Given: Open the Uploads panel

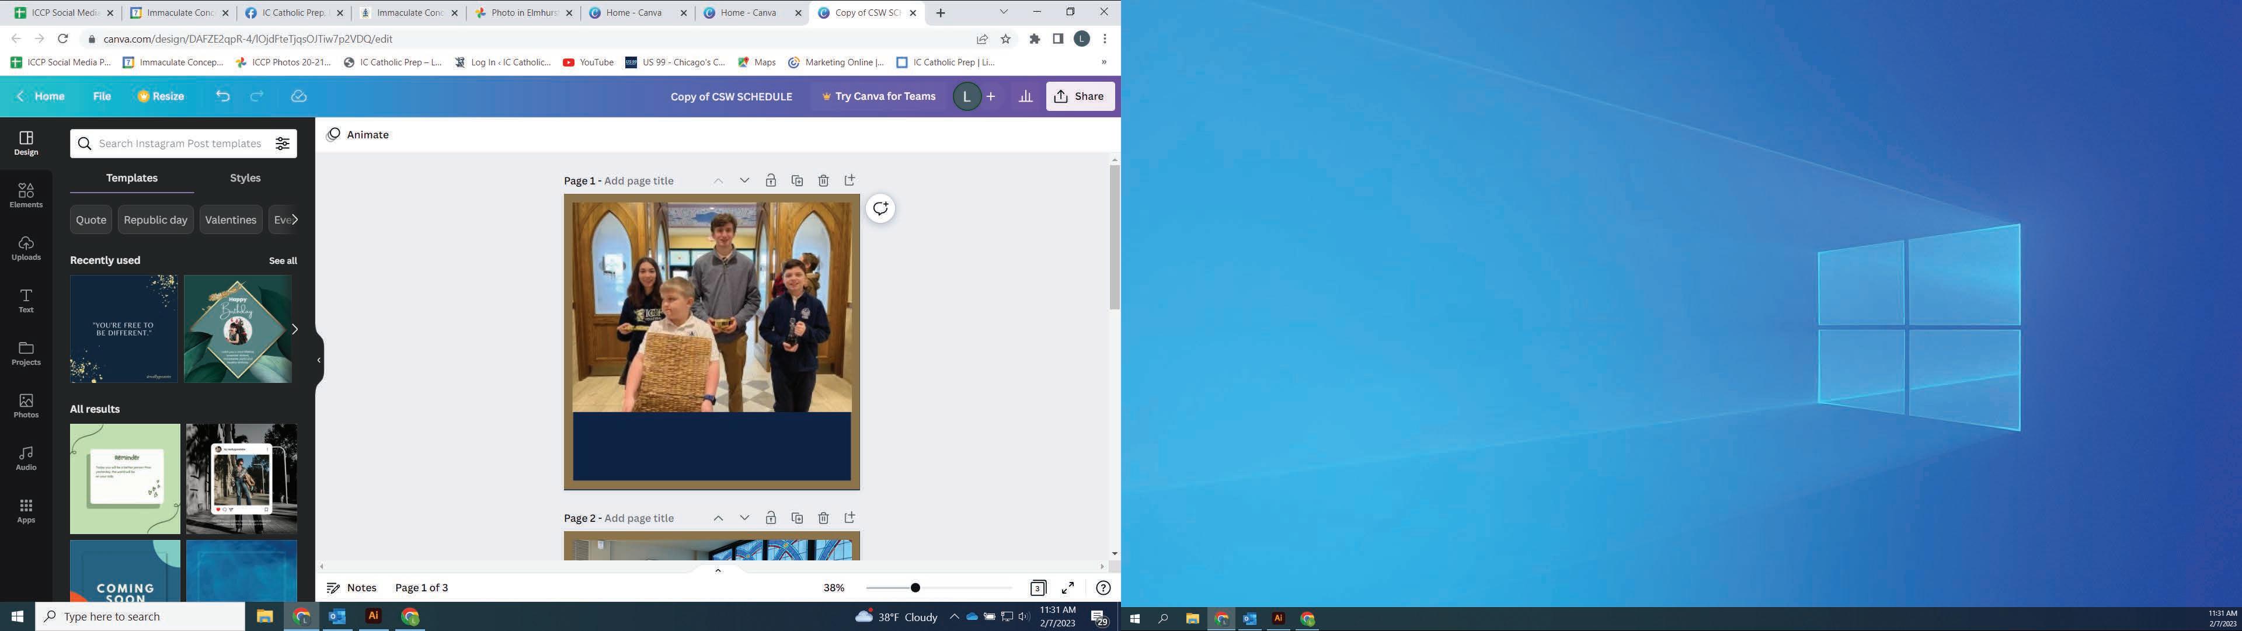Looking at the screenshot, I should [25, 247].
